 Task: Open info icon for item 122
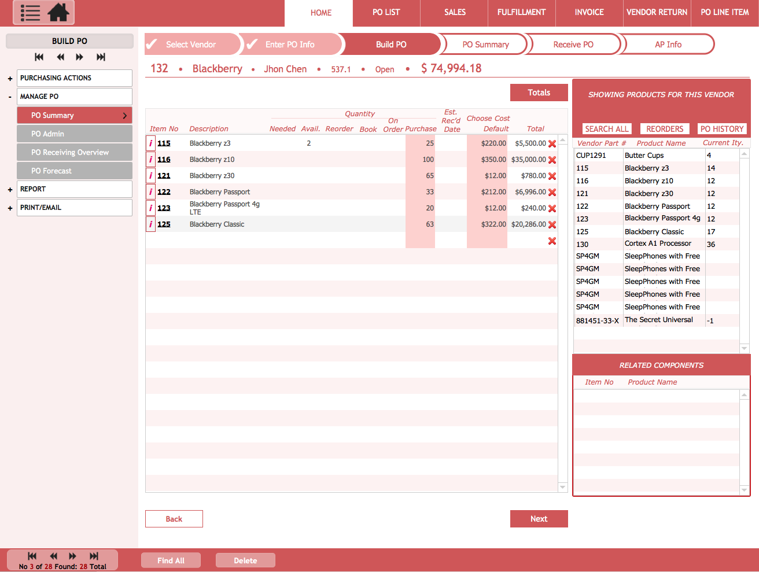point(150,192)
